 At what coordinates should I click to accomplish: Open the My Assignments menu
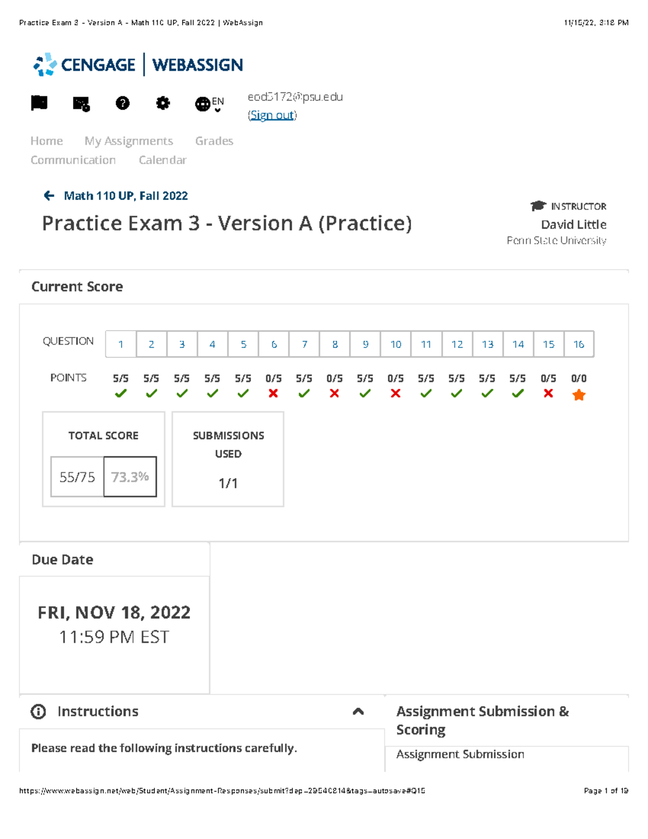pyautogui.click(x=128, y=140)
